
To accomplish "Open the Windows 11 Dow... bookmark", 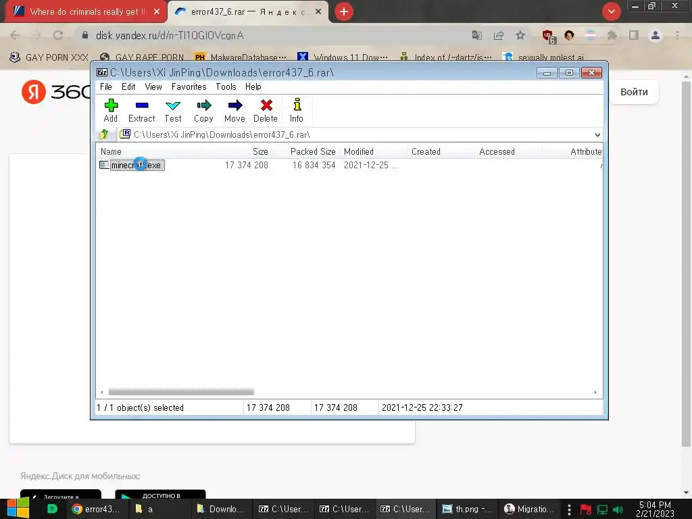I will point(343,57).
